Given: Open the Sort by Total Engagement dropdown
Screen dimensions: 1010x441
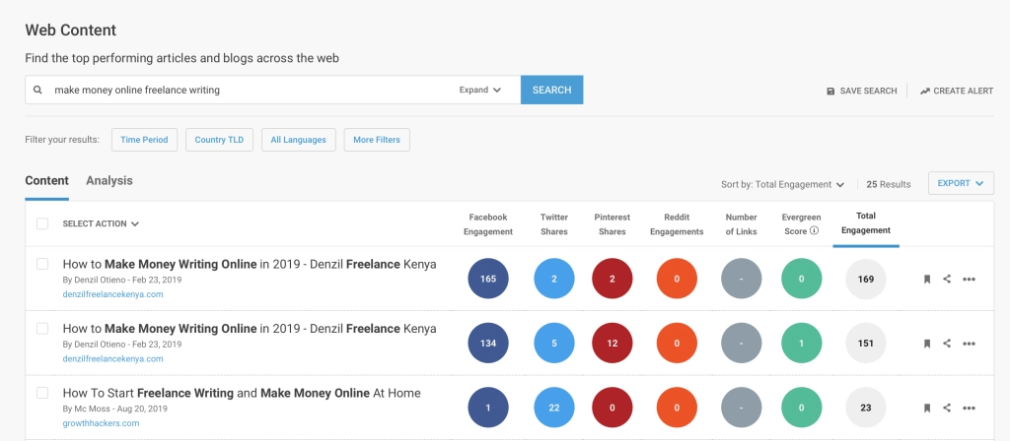Looking at the screenshot, I should coord(782,184).
